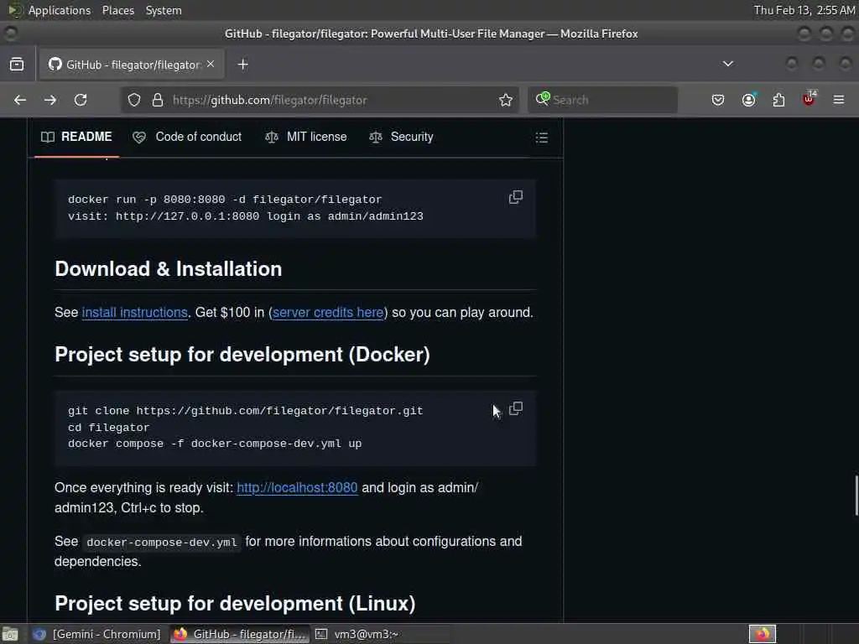Go forward to next page
The width and height of the screenshot is (859, 644).
49,100
